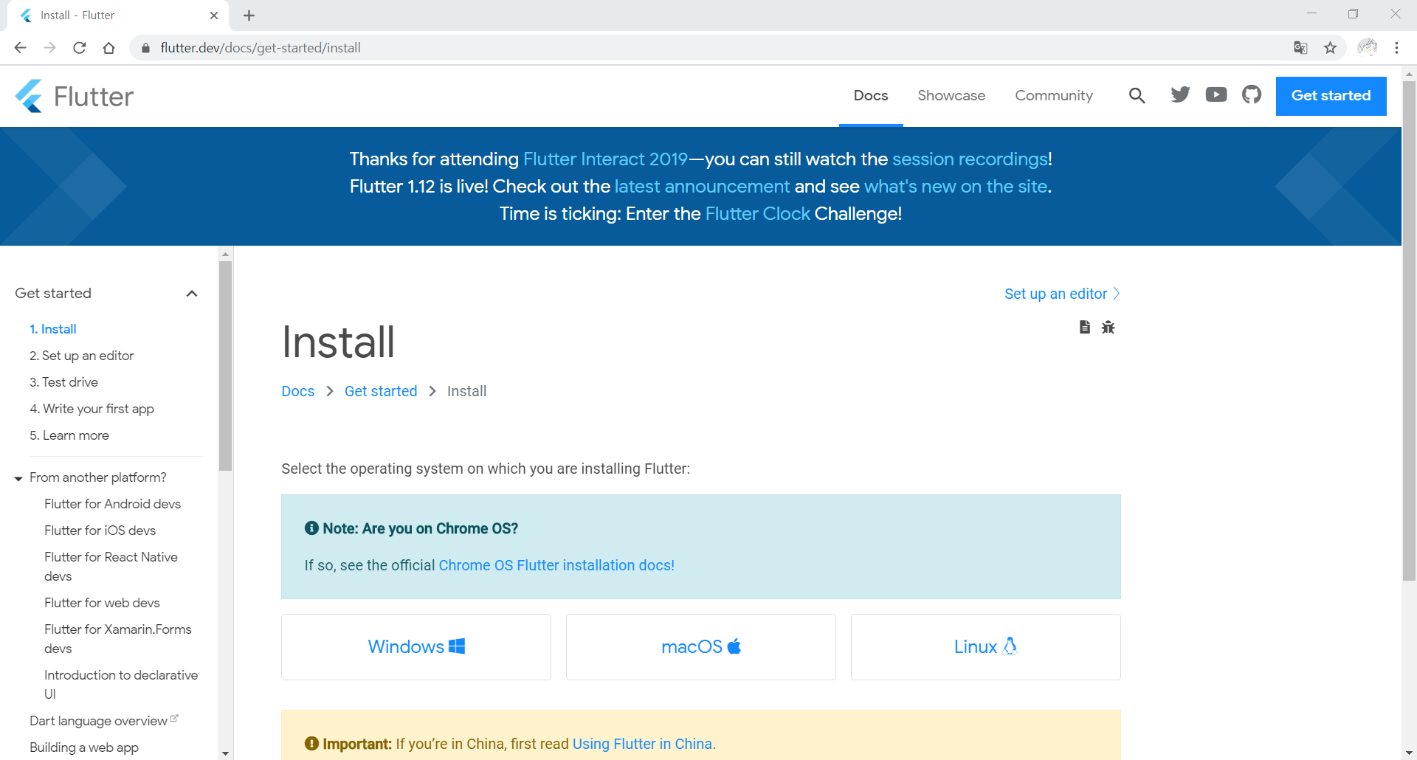Open what's new on the site link
The width and height of the screenshot is (1417, 760).
click(x=956, y=187)
